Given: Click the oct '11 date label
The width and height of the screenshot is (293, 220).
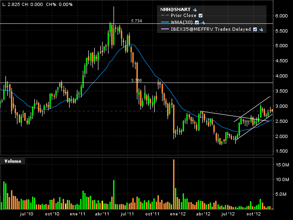Looking at the screenshot, I should [x=152, y=214].
